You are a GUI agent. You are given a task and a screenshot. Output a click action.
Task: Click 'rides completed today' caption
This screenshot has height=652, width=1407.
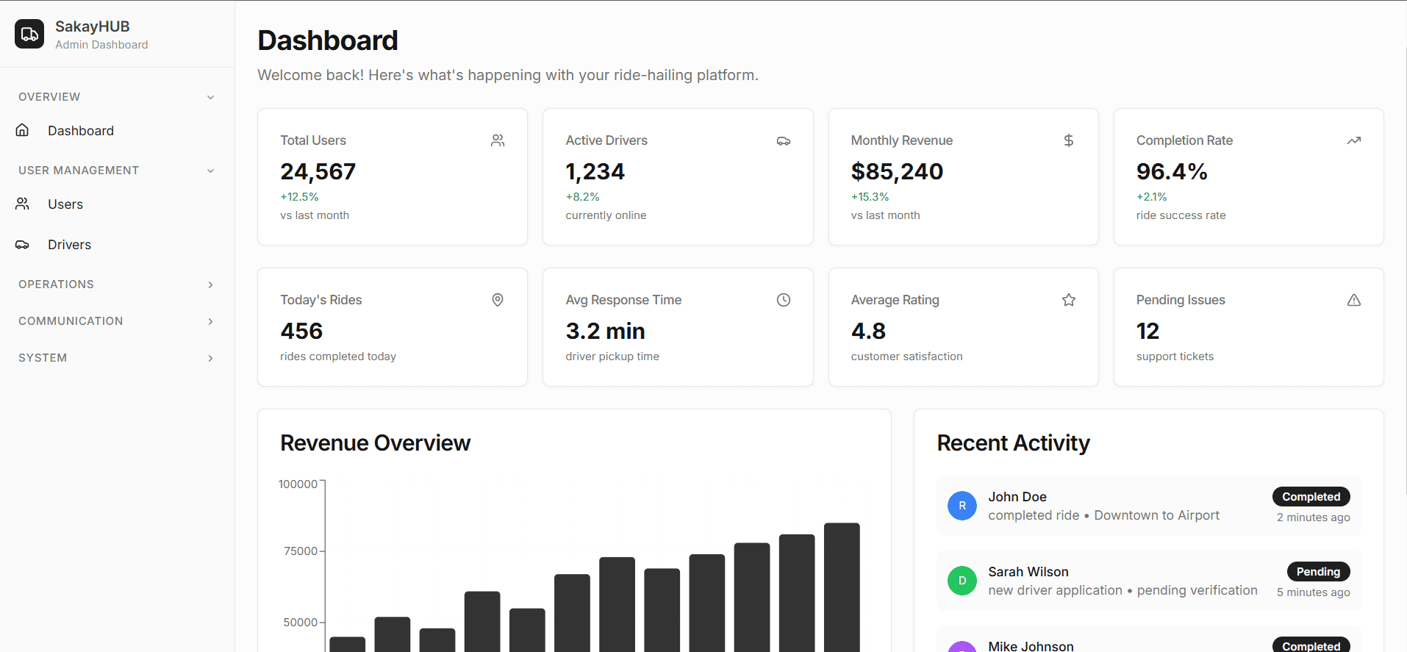(x=338, y=357)
